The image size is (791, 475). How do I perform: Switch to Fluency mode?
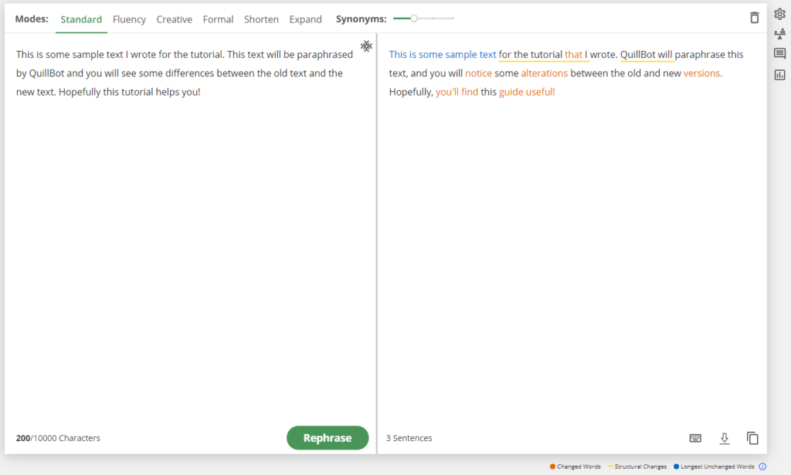tap(129, 19)
